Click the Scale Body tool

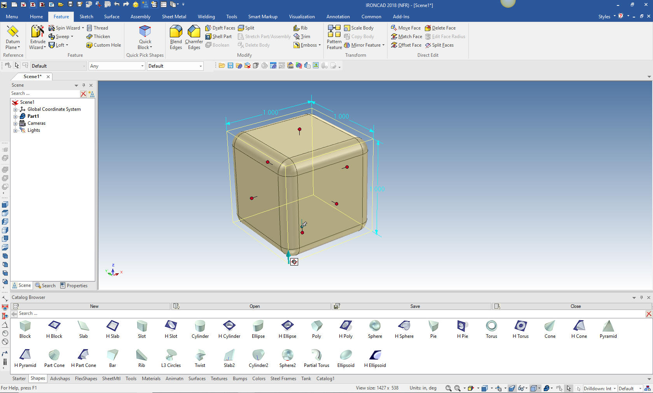point(358,28)
